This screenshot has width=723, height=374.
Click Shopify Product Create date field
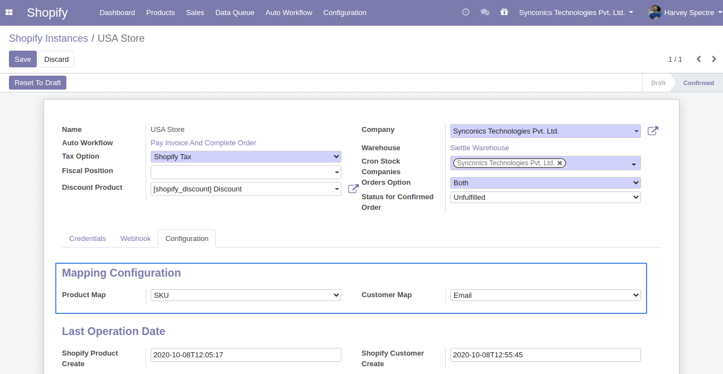pos(246,355)
